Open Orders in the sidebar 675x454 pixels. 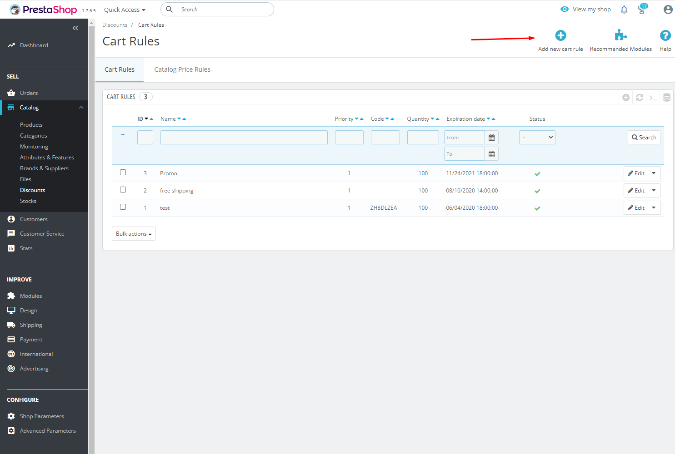(29, 93)
